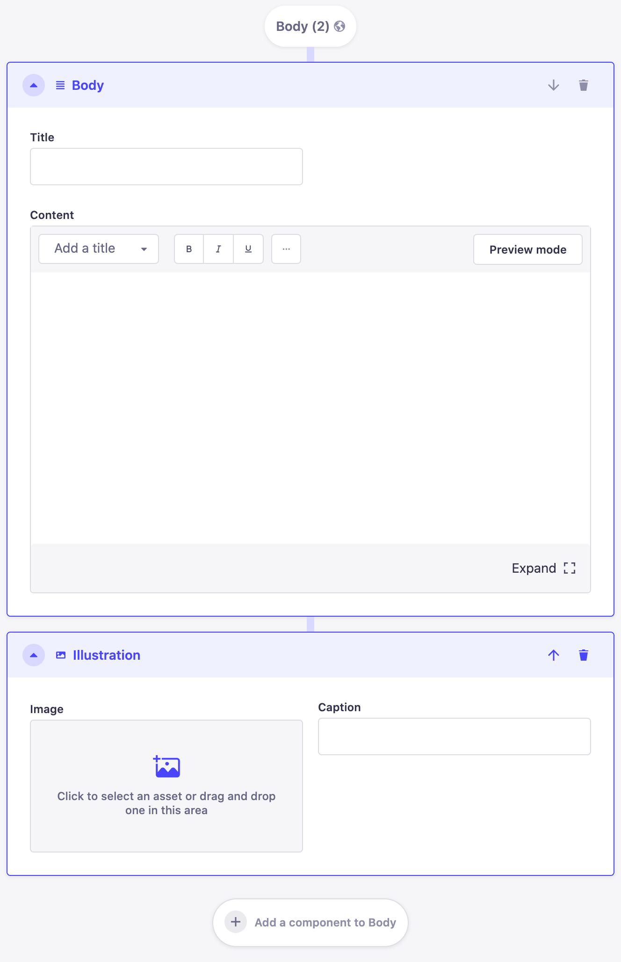The height and width of the screenshot is (962, 621).
Task: Move Illustration component up
Action: click(553, 655)
